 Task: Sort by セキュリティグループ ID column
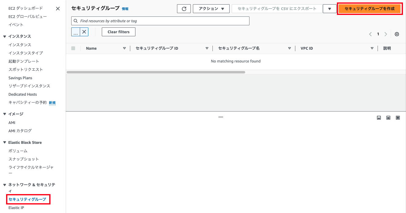click(207, 48)
